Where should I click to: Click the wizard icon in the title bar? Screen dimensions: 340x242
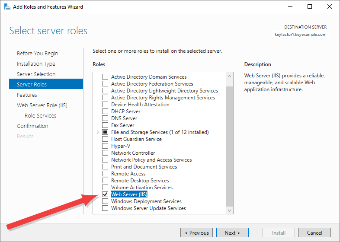tap(7, 7)
